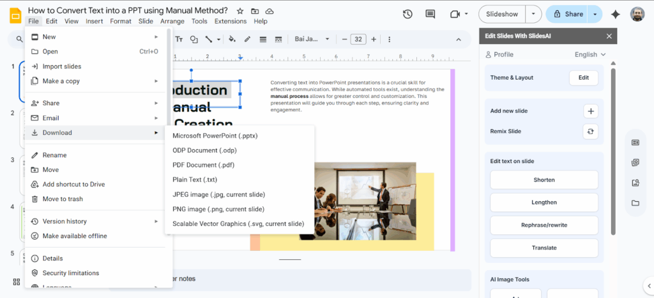Choose Microsoft PowerPoint (.pptx) download option

coord(215,136)
